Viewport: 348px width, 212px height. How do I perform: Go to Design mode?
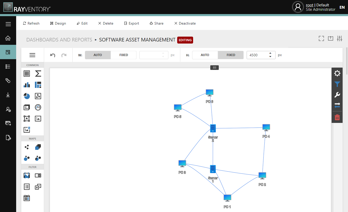coord(58,23)
